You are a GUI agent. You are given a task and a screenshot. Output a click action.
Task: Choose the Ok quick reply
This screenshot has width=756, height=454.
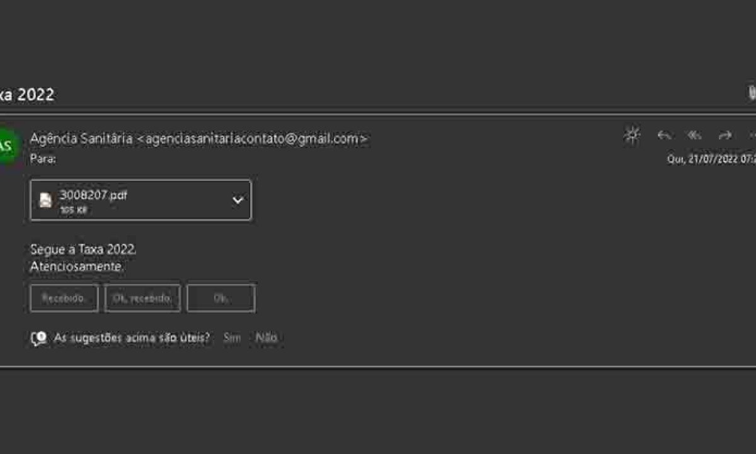coord(220,298)
